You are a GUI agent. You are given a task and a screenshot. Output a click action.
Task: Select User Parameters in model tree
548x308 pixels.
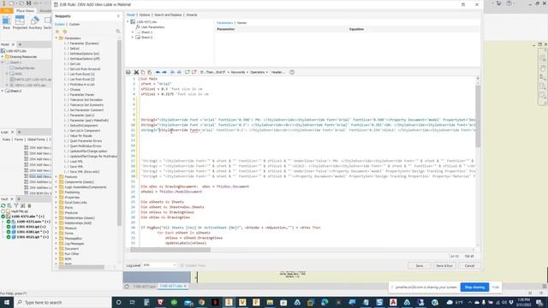point(152,27)
